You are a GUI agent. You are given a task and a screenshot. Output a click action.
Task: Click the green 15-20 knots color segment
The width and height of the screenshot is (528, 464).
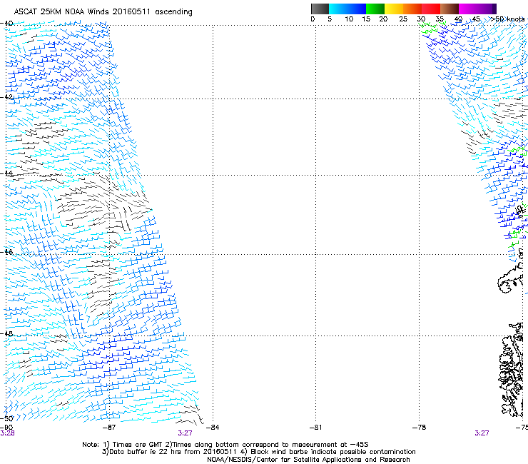[x=375, y=9]
